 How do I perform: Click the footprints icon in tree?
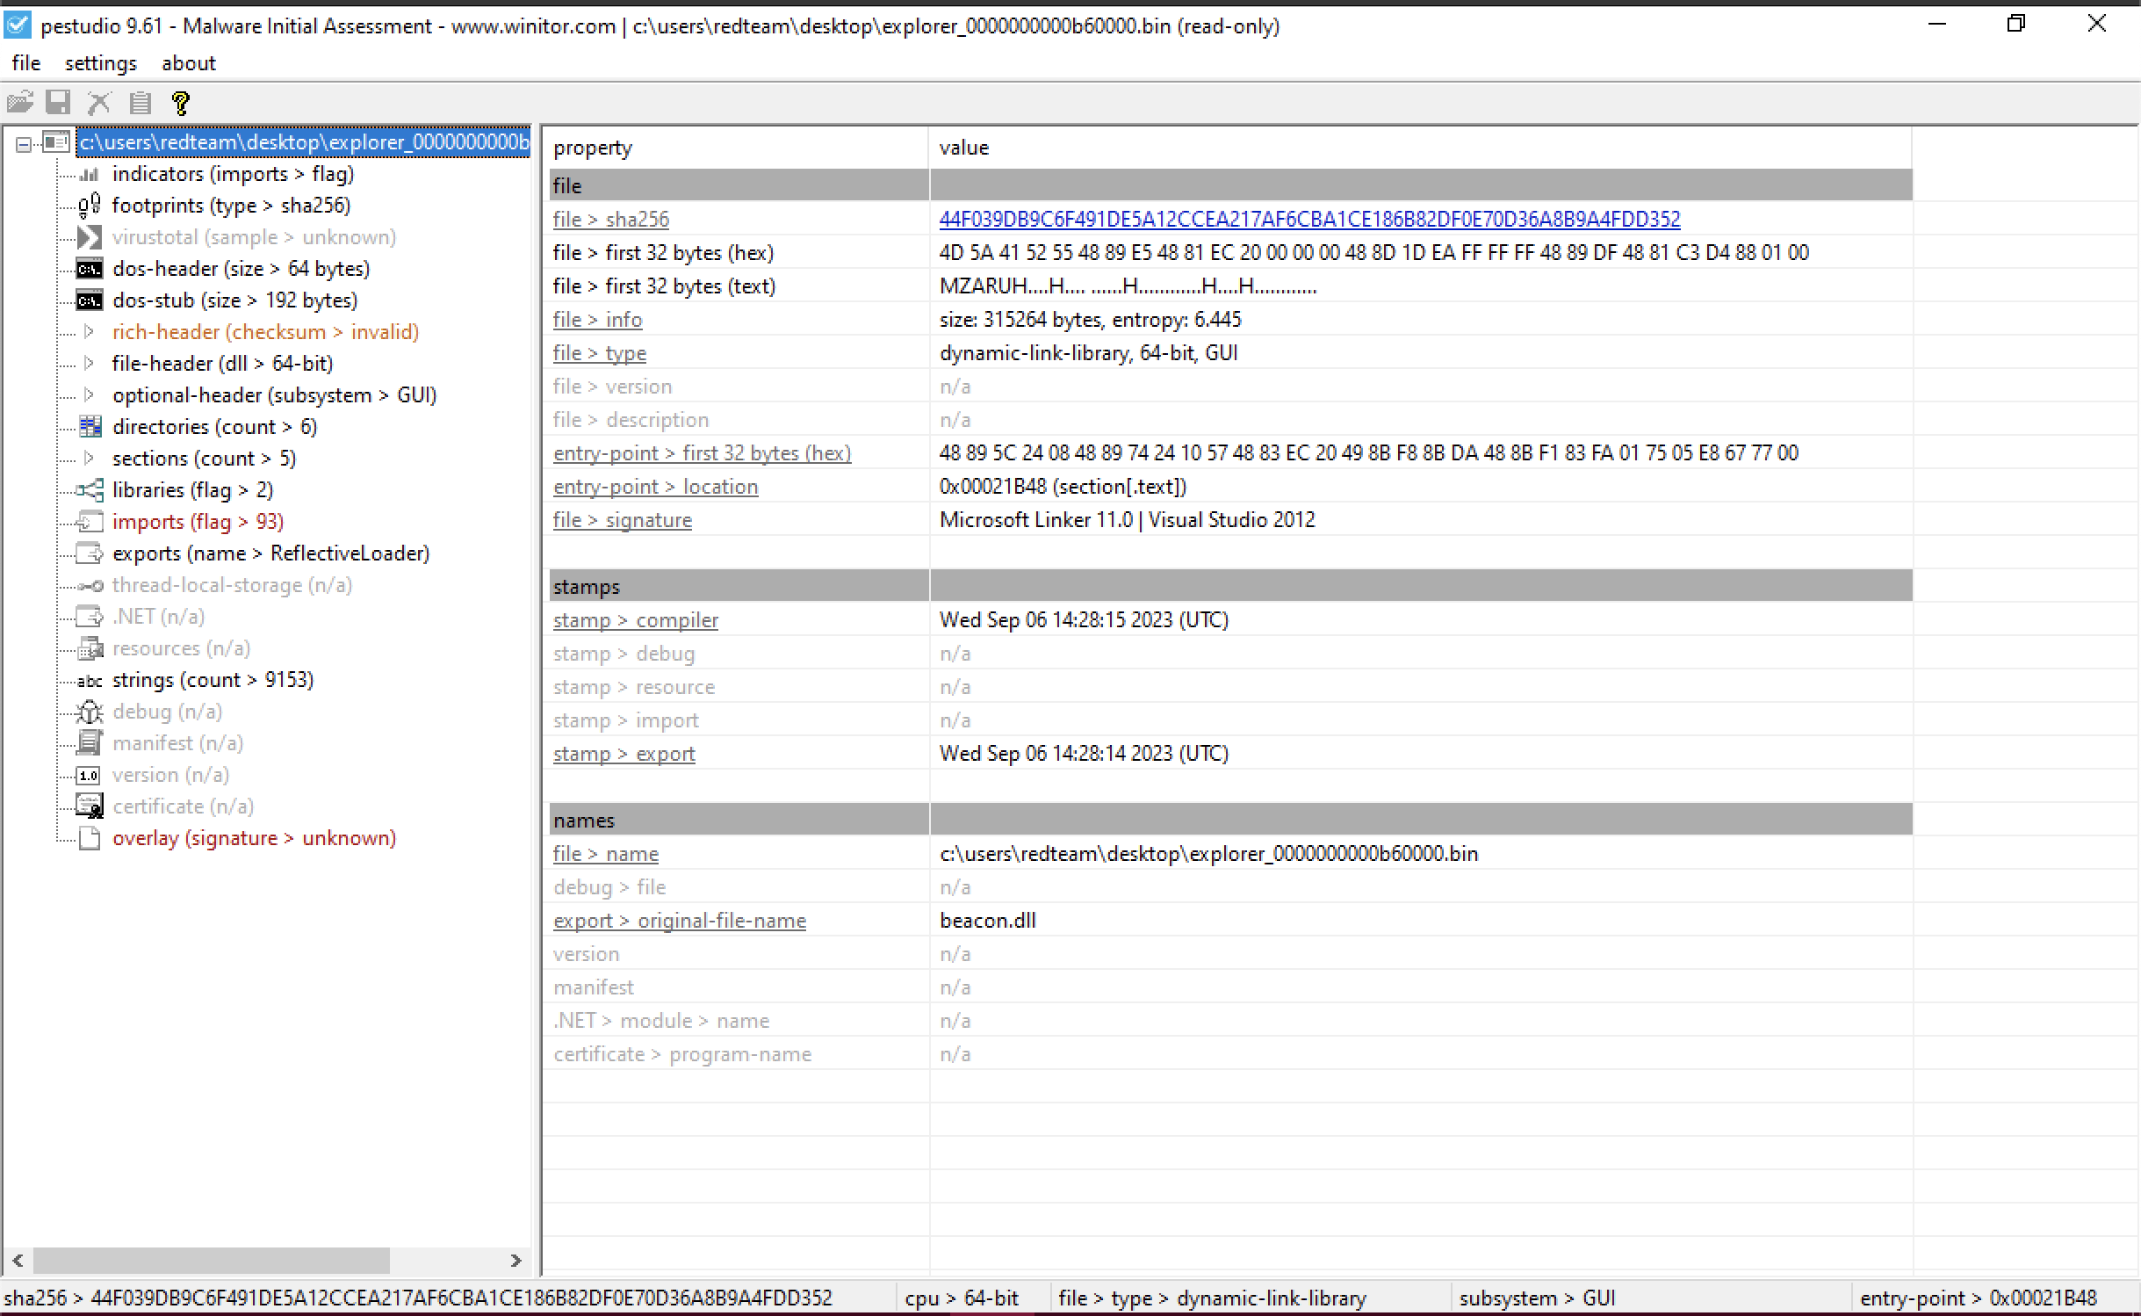pyautogui.click(x=90, y=206)
